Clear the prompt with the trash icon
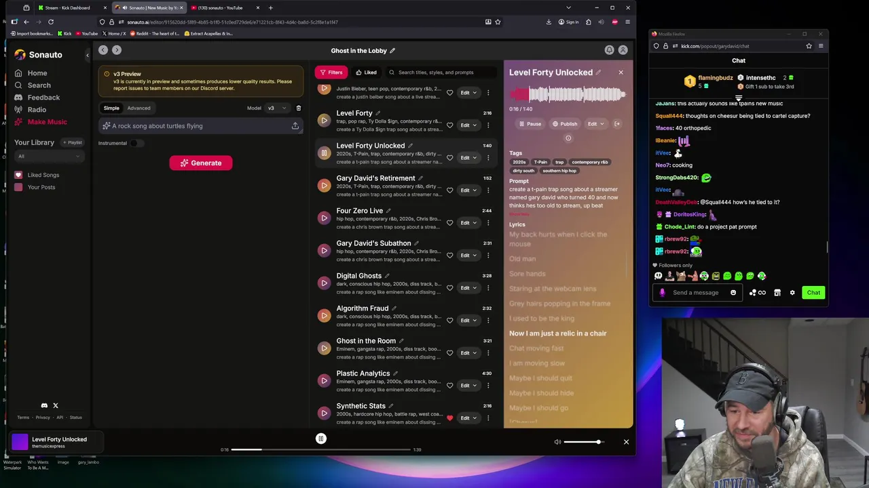Viewport: 869px width, 488px height. tap(298, 108)
